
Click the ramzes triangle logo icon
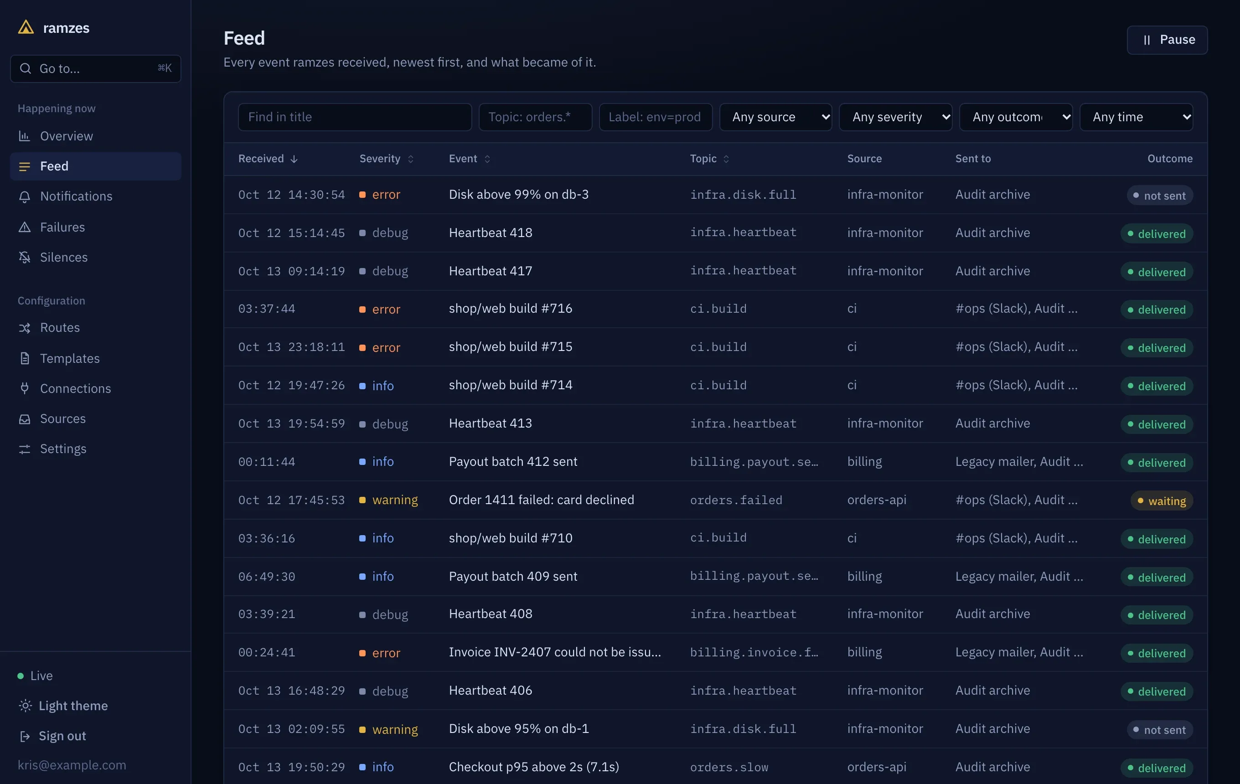tap(26, 27)
